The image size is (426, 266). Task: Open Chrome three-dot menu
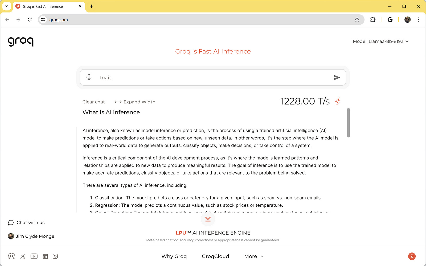pos(419,19)
